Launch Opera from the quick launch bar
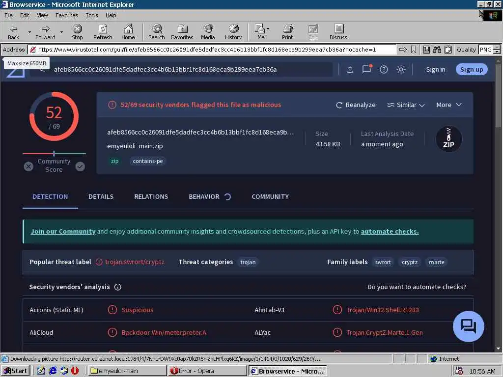 75,371
